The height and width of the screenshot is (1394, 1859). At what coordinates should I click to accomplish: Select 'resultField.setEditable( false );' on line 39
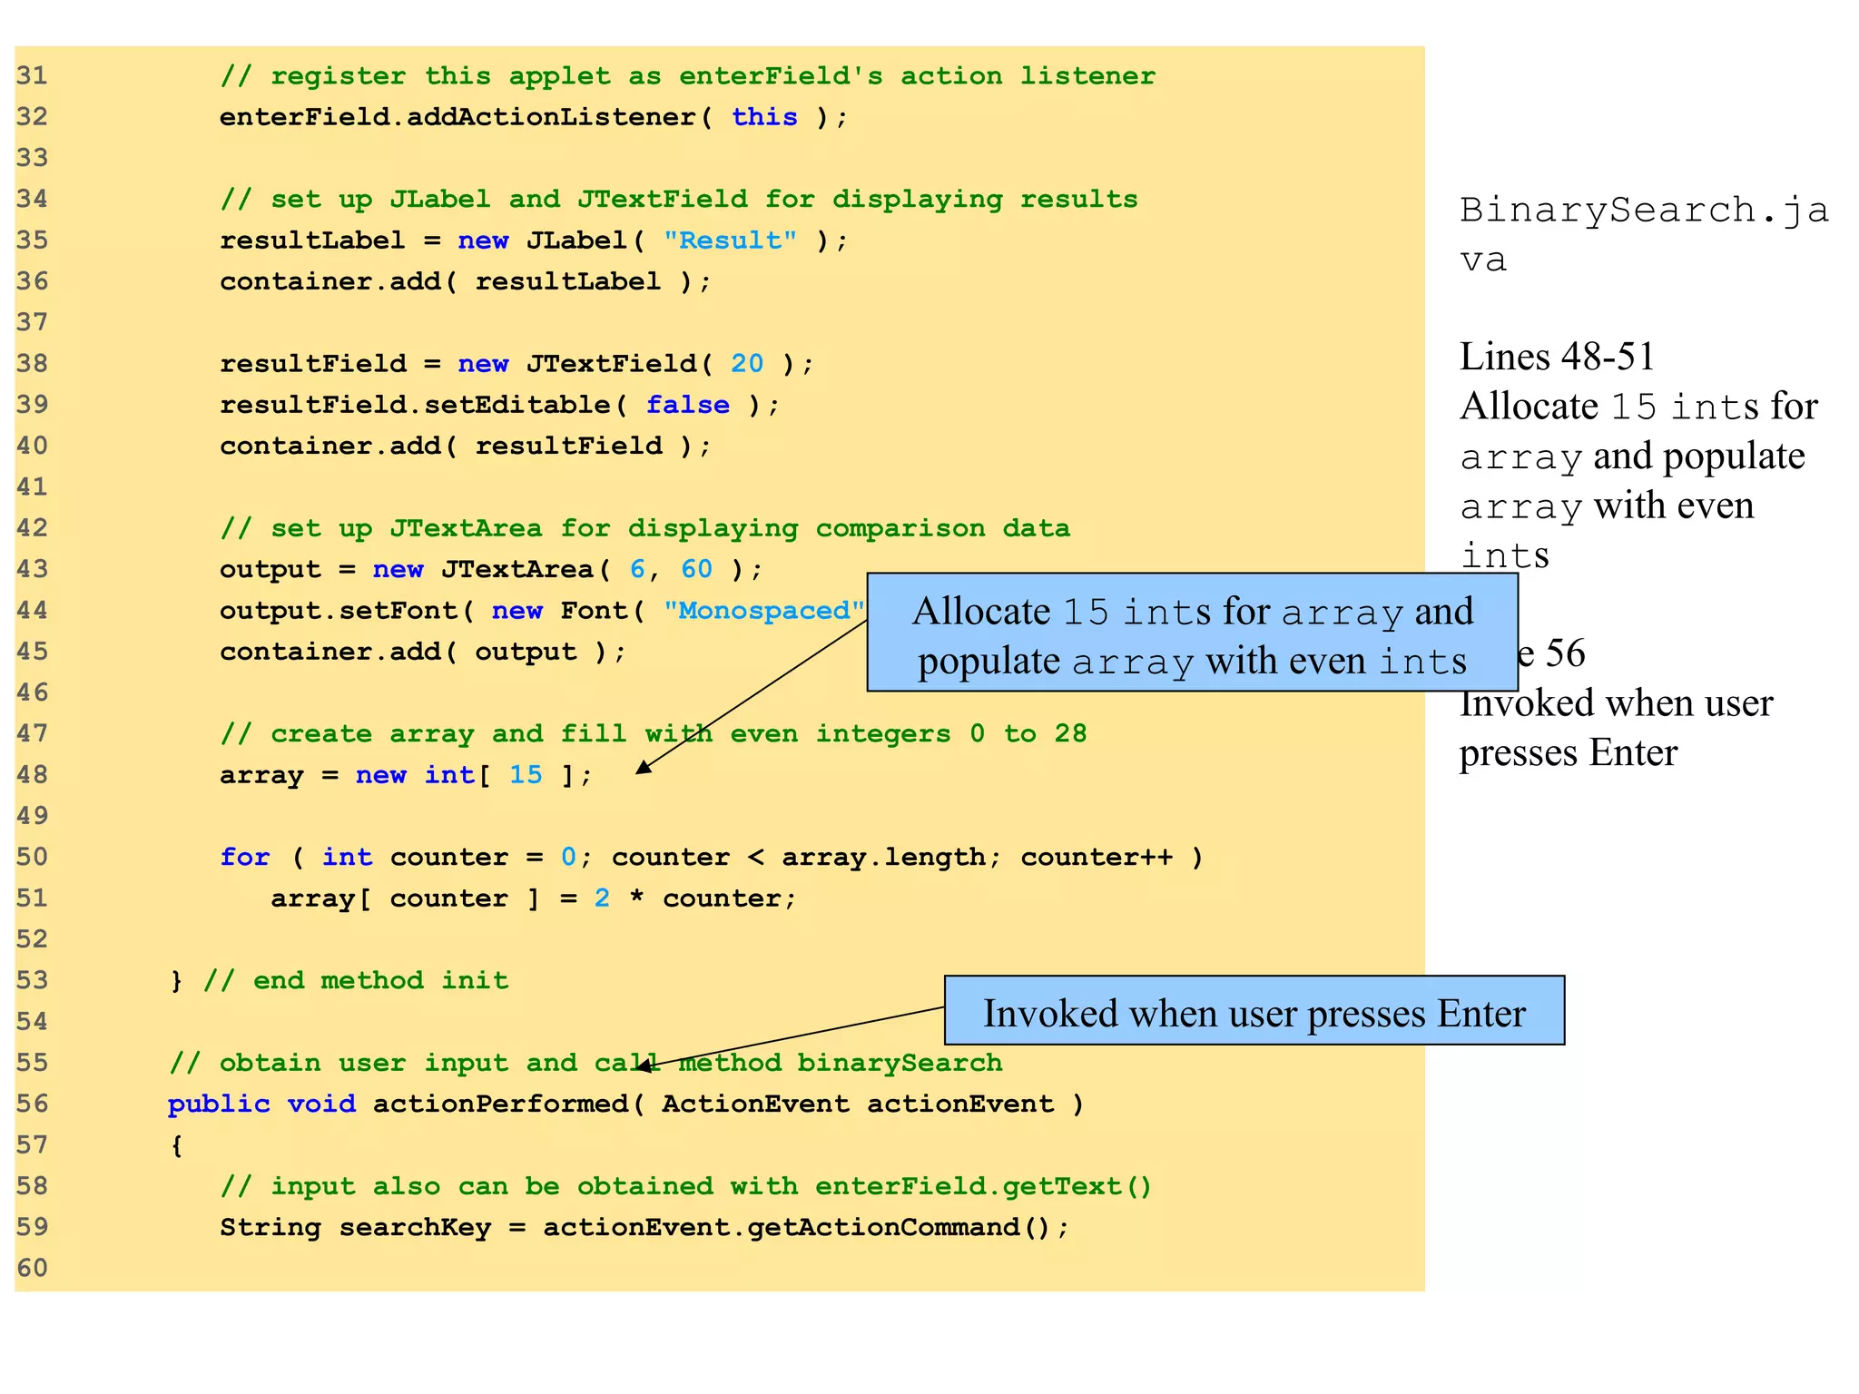click(500, 405)
